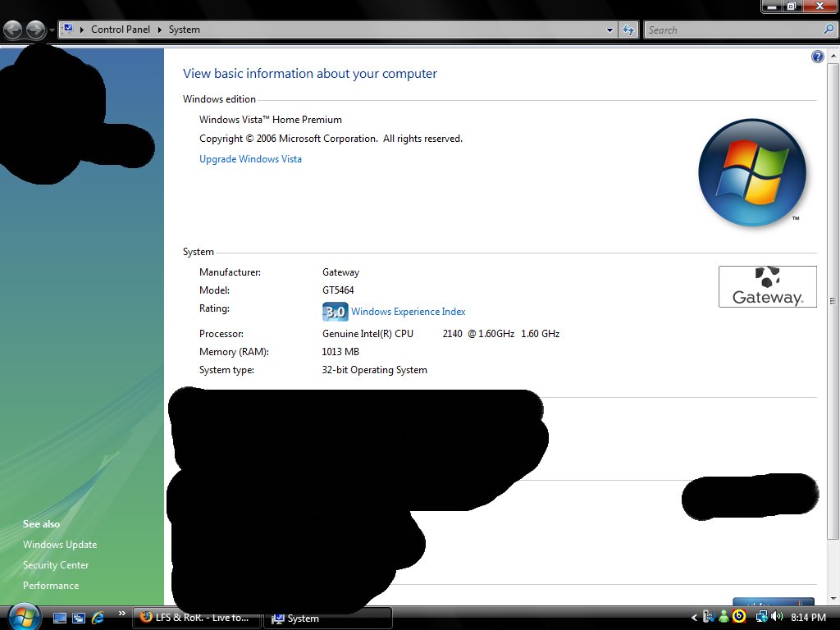Click the 32-bit Operating System text

pyautogui.click(x=374, y=370)
